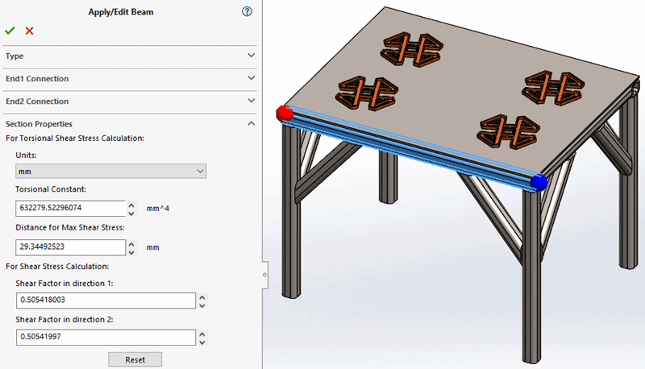Increase Torsional Constant with up arrow

click(132, 204)
